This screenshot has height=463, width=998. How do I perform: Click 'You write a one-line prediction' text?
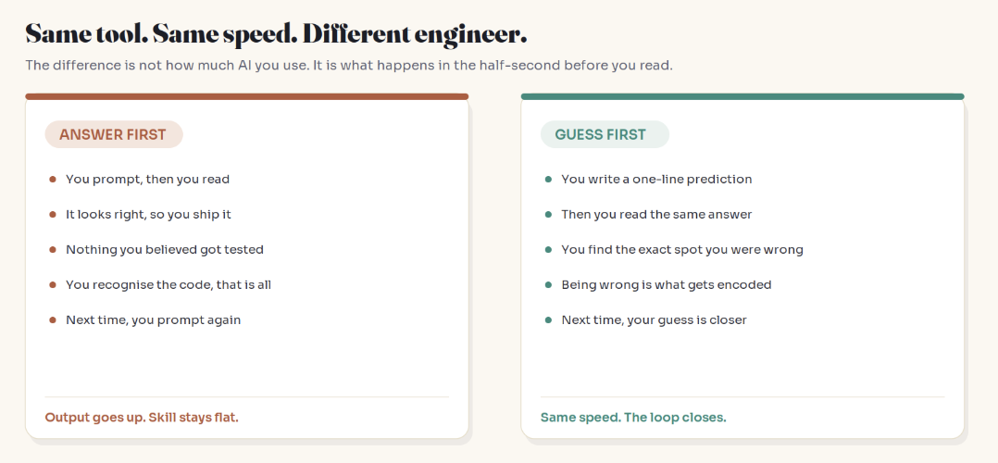[657, 180]
